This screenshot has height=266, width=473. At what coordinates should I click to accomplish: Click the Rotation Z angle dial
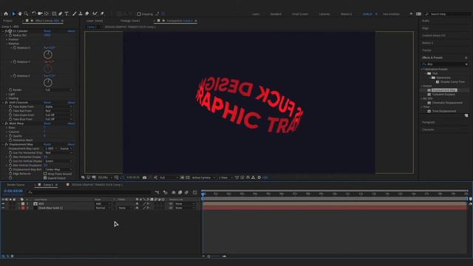47,83
